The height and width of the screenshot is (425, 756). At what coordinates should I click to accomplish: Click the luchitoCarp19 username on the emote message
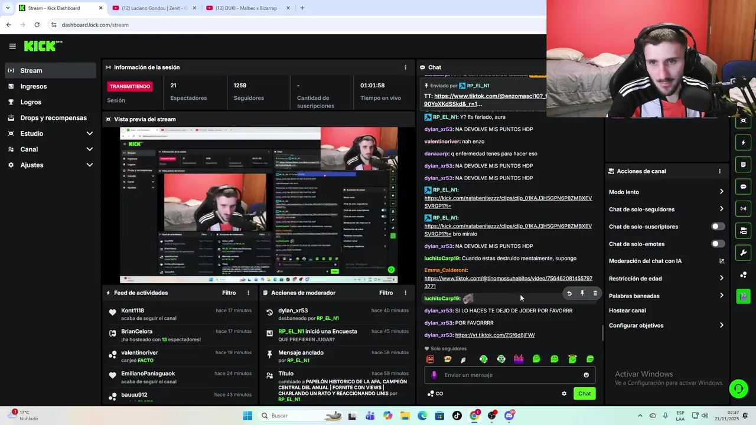tap(442, 299)
